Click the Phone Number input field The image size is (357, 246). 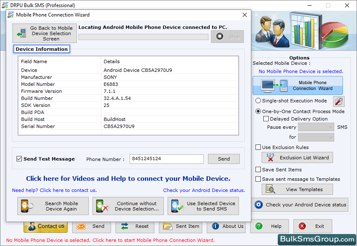click(166, 159)
